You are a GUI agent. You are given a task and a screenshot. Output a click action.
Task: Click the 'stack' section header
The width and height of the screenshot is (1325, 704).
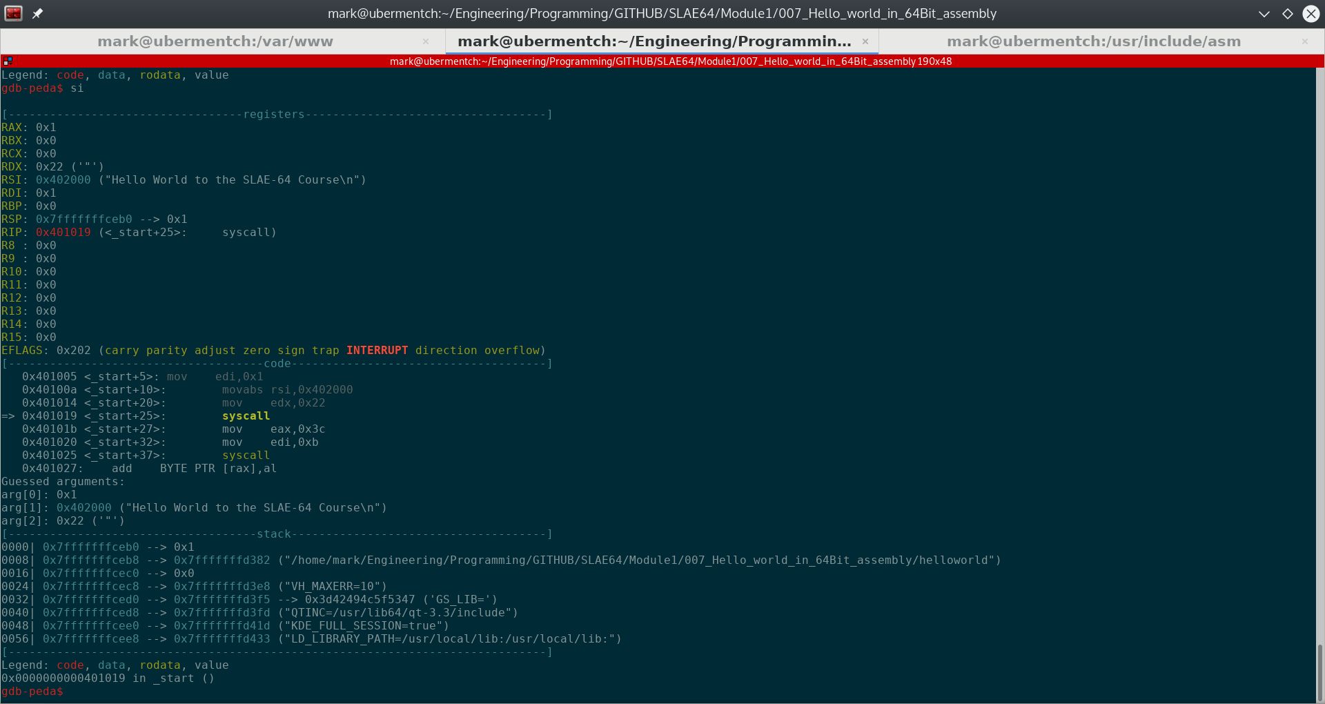coord(274,534)
